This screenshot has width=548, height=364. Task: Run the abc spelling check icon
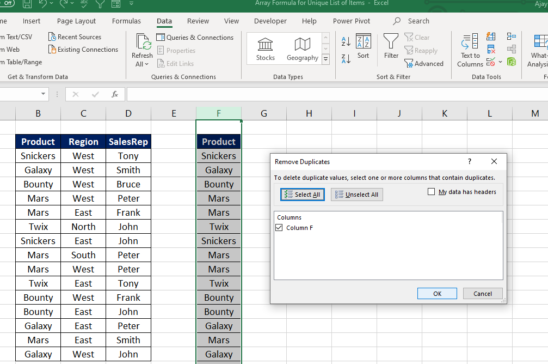(x=84, y=3)
